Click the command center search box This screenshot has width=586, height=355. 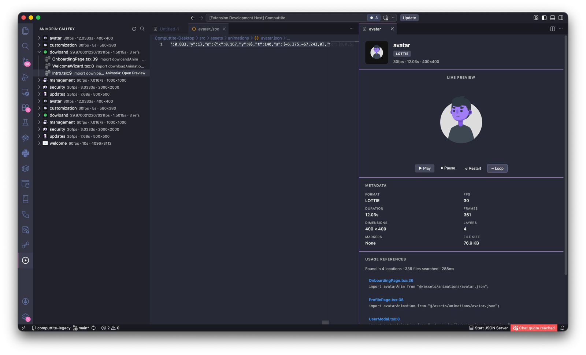click(x=286, y=18)
